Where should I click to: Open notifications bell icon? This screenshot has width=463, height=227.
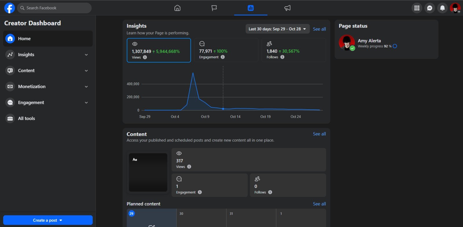click(x=442, y=8)
